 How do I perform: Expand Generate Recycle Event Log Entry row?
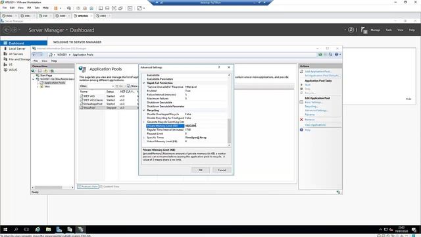[144, 122]
